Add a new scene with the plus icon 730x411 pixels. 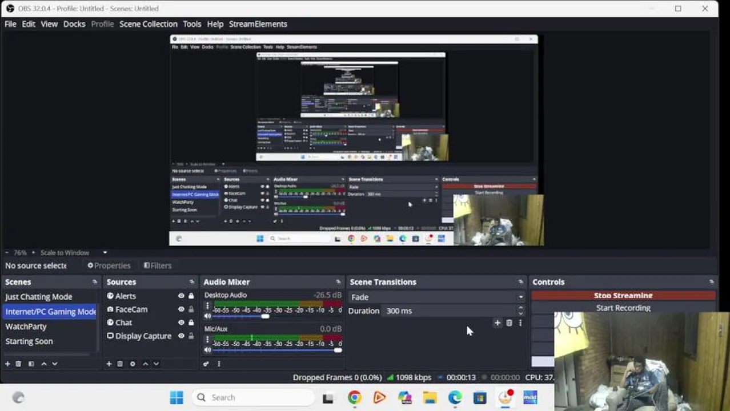pyautogui.click(x=7, y=364)
